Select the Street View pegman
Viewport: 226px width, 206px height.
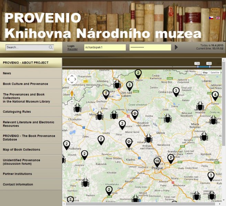[72, 93]
